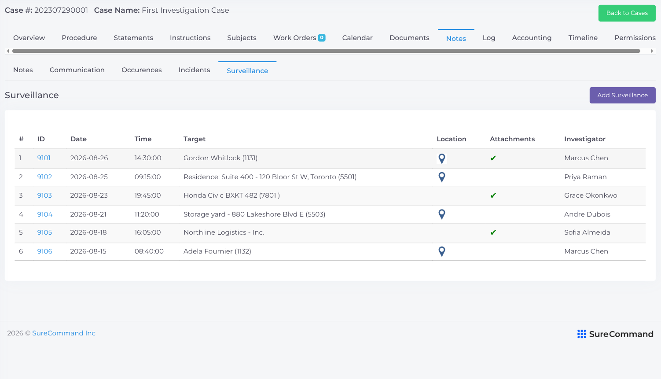Click the Investigator column header
Image resolution: width=661 pixels, height=379 pixels.
click(585, 139)
